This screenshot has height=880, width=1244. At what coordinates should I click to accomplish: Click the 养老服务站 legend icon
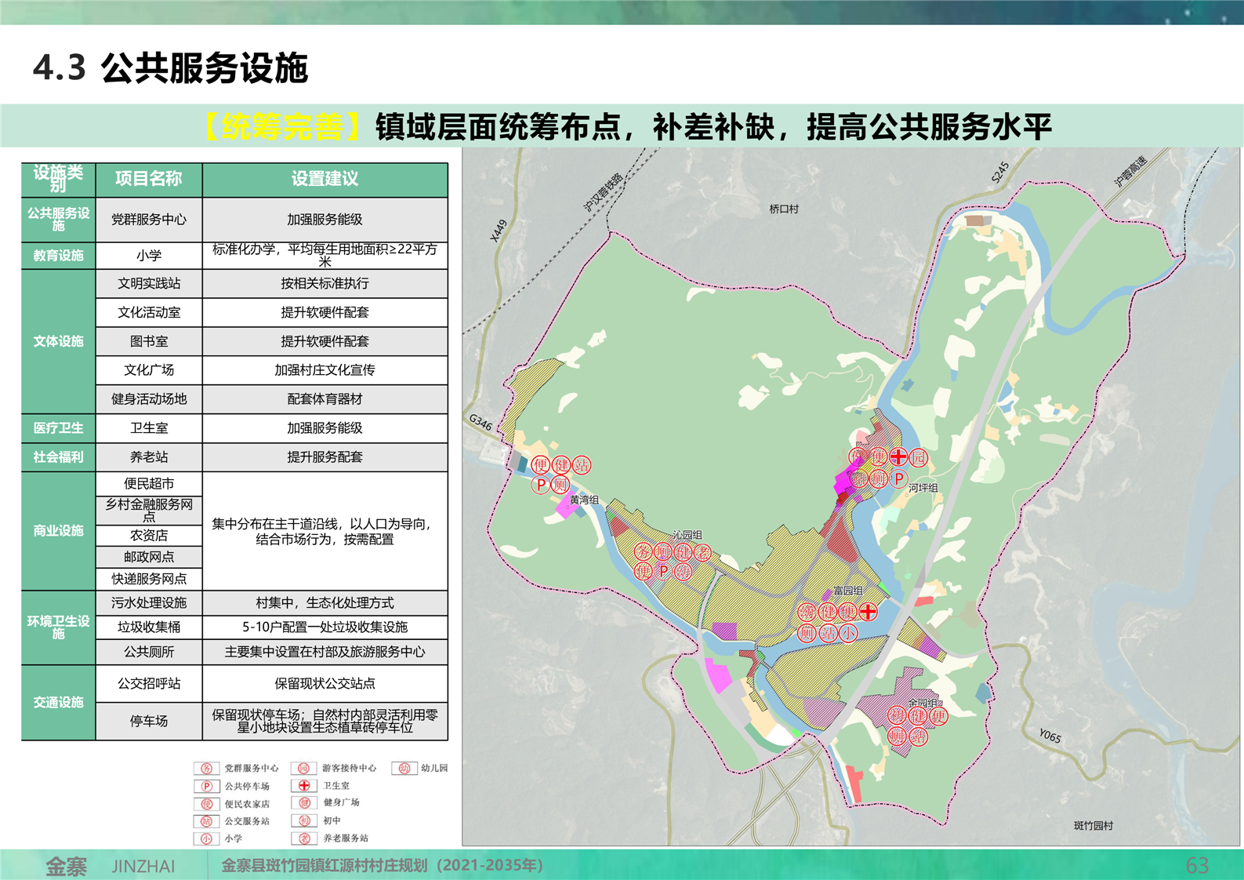point(304,838)
